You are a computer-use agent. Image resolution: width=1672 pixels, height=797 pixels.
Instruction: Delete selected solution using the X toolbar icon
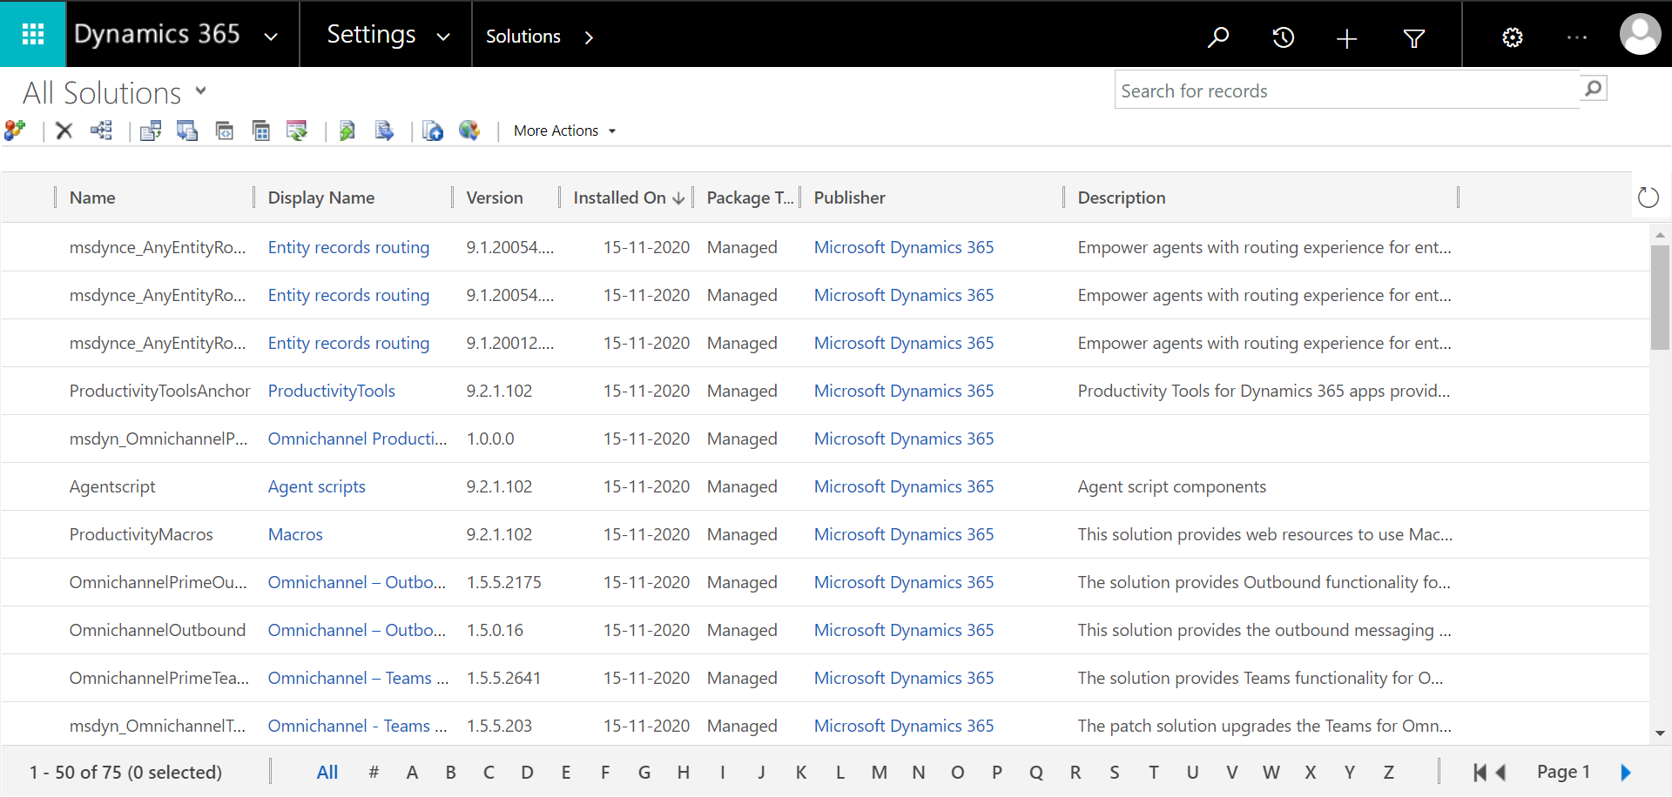coord(64,131)
